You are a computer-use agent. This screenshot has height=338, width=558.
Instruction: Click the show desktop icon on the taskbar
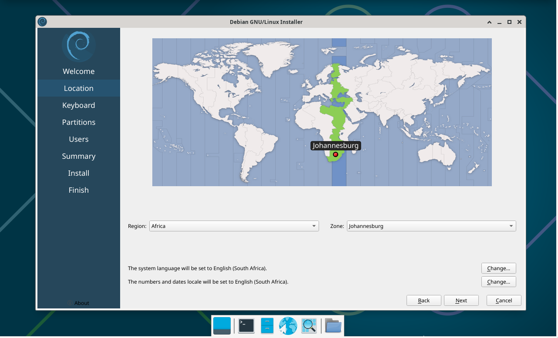[x=222, y=325]
